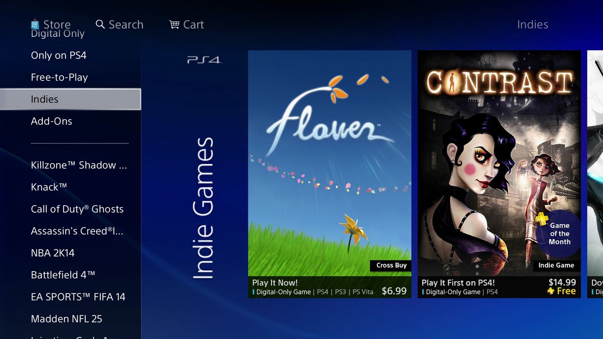Click the Cross Buy badge on Flower
The width and height of the screenshot is (603, 339).
tap(391, 265)
